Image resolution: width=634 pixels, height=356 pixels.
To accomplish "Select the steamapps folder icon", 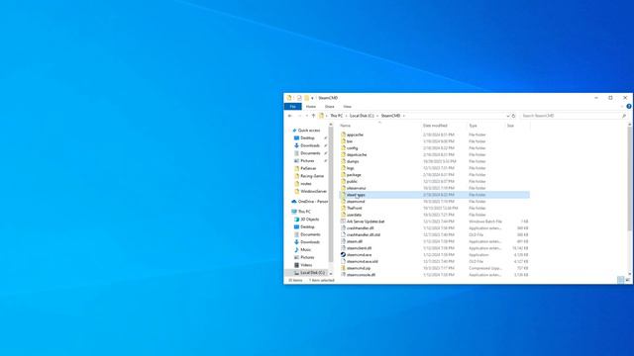I will pos(343,195).
